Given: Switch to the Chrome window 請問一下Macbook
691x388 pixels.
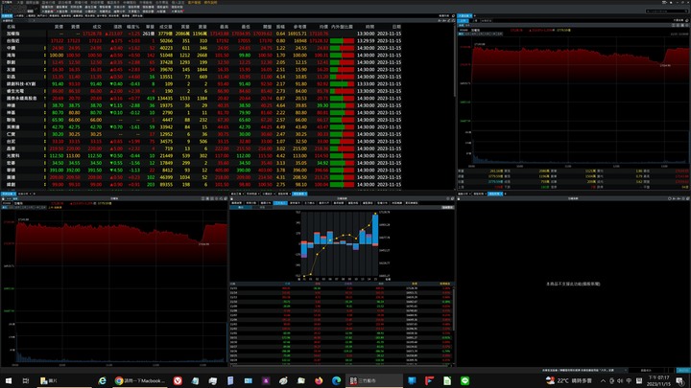Looking at the screenshot, I should tap(140, 380).
